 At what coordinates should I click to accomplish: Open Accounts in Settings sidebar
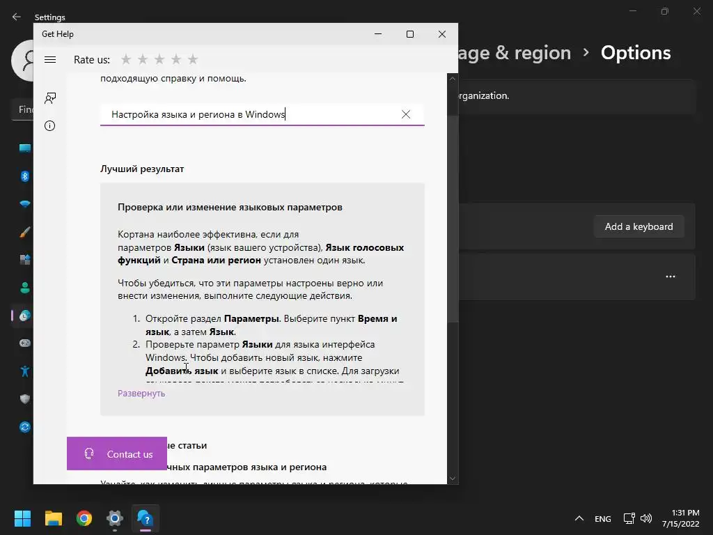point(25,288)
